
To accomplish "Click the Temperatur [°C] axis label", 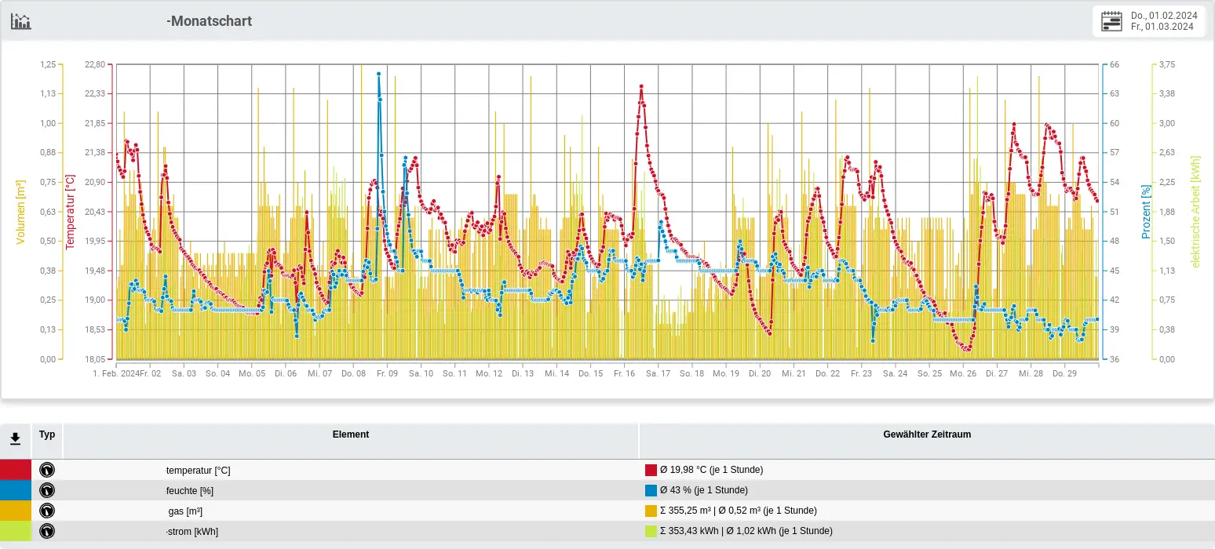I will [70, 212].
